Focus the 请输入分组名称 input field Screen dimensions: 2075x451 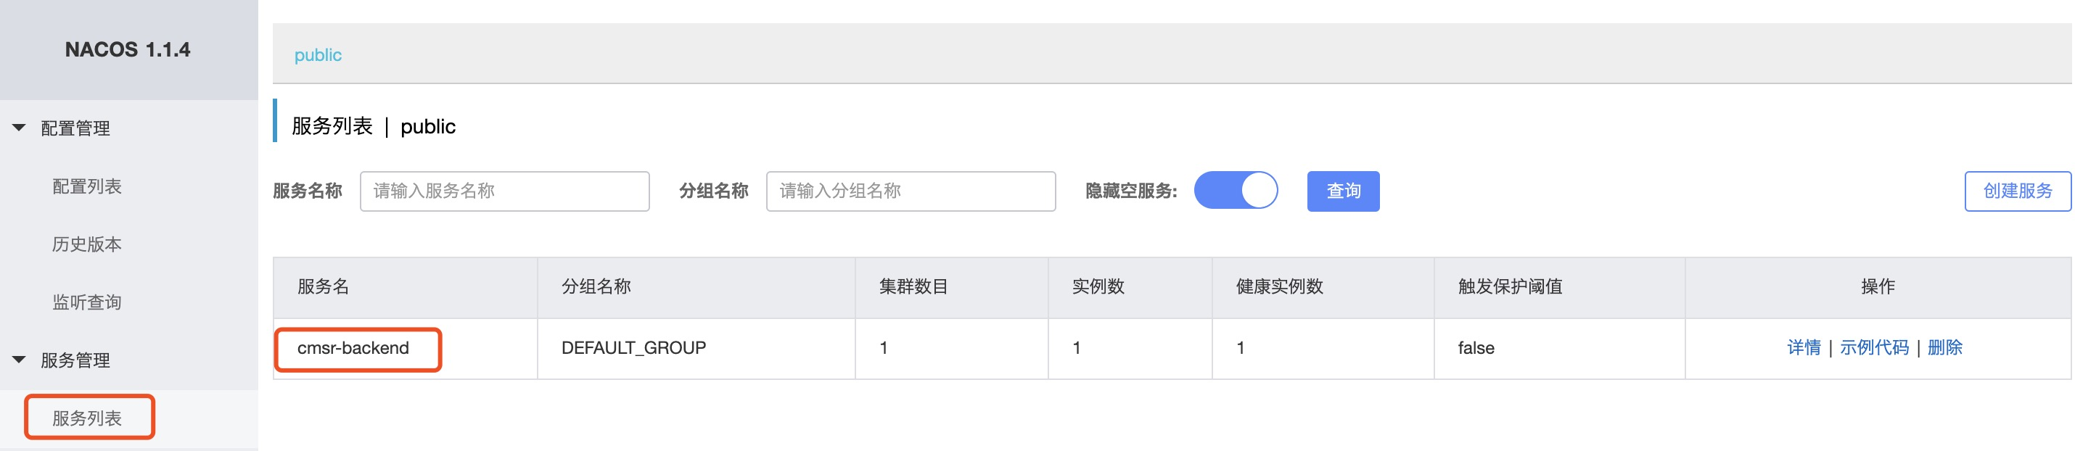click(x=911, y=191)
